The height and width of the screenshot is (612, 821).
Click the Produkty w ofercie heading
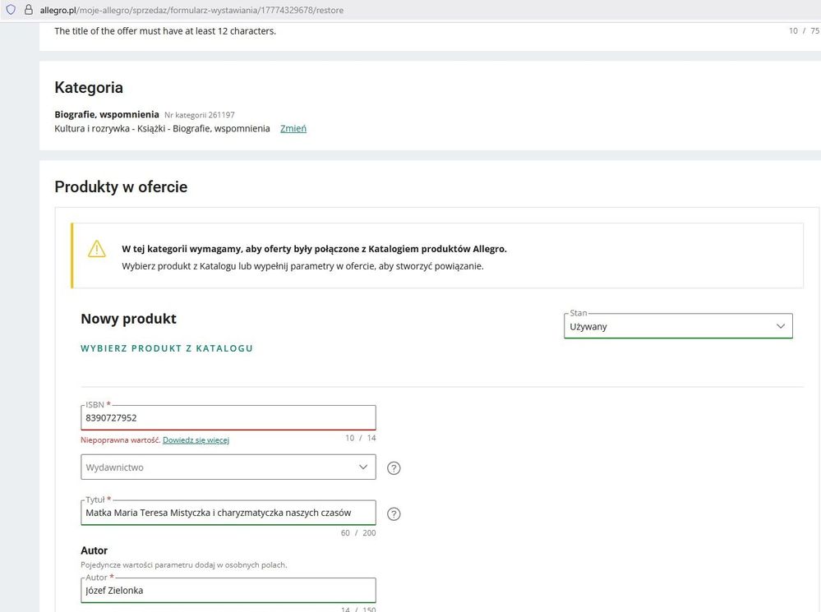coord(121,186)
